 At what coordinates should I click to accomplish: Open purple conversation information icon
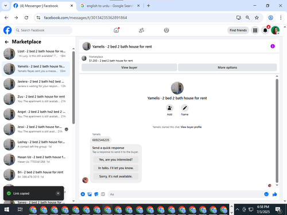(x=273, y=46)
